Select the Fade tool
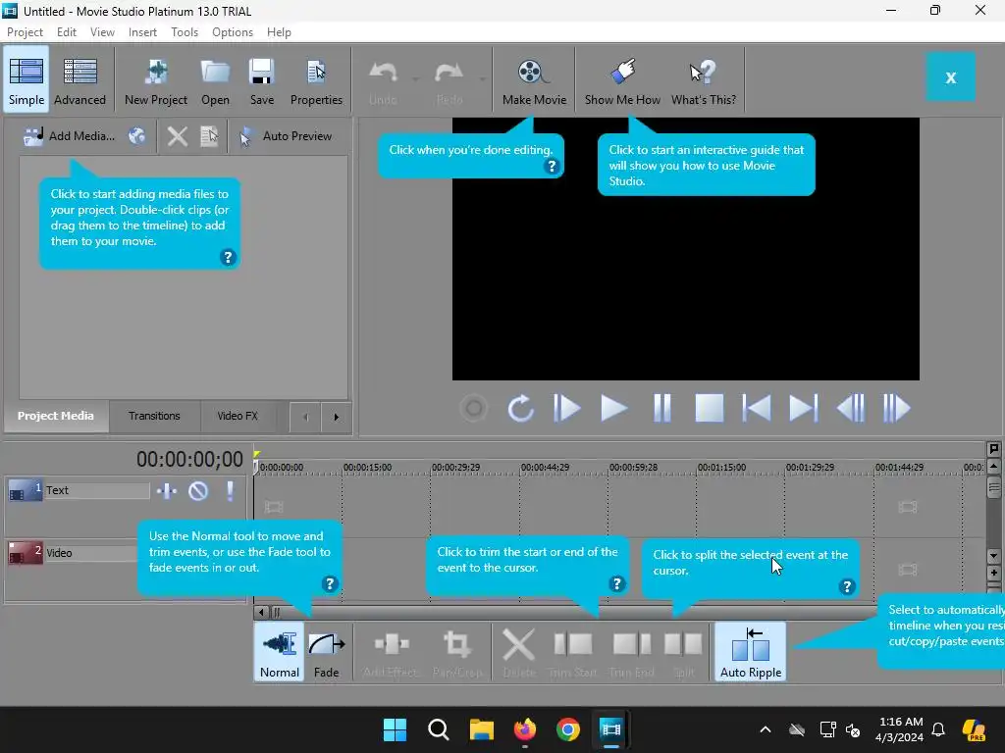The height and width of the screenshot is (753, 1005). coord(326,652)
